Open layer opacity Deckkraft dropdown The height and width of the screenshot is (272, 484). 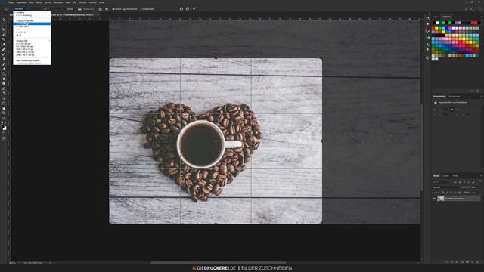click(x=474, y=187)
